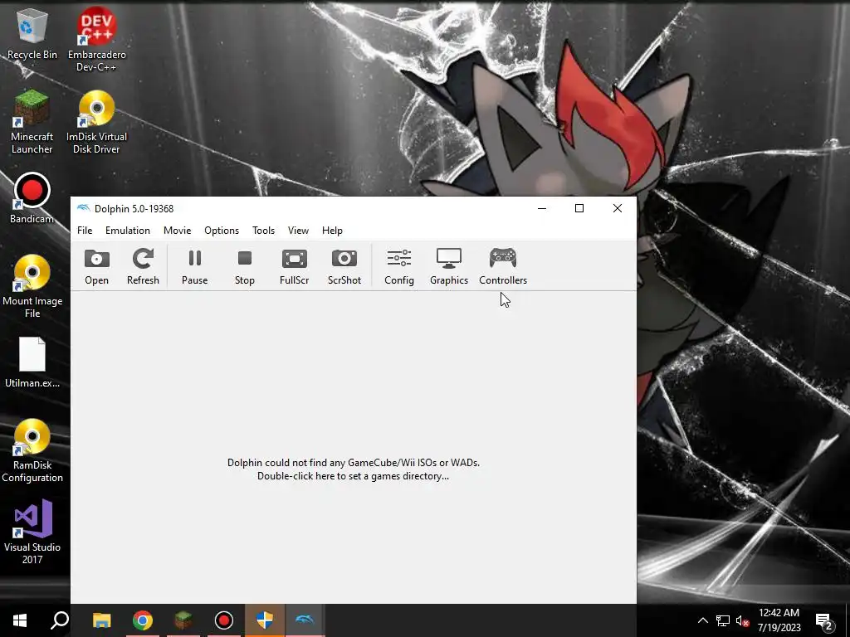850x637 pixels.
Task: Click the Dolphin logo in the title bar
Action: 84,208
